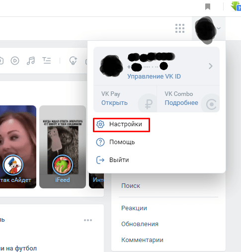Click Подробнее under VK Combo

181,103
